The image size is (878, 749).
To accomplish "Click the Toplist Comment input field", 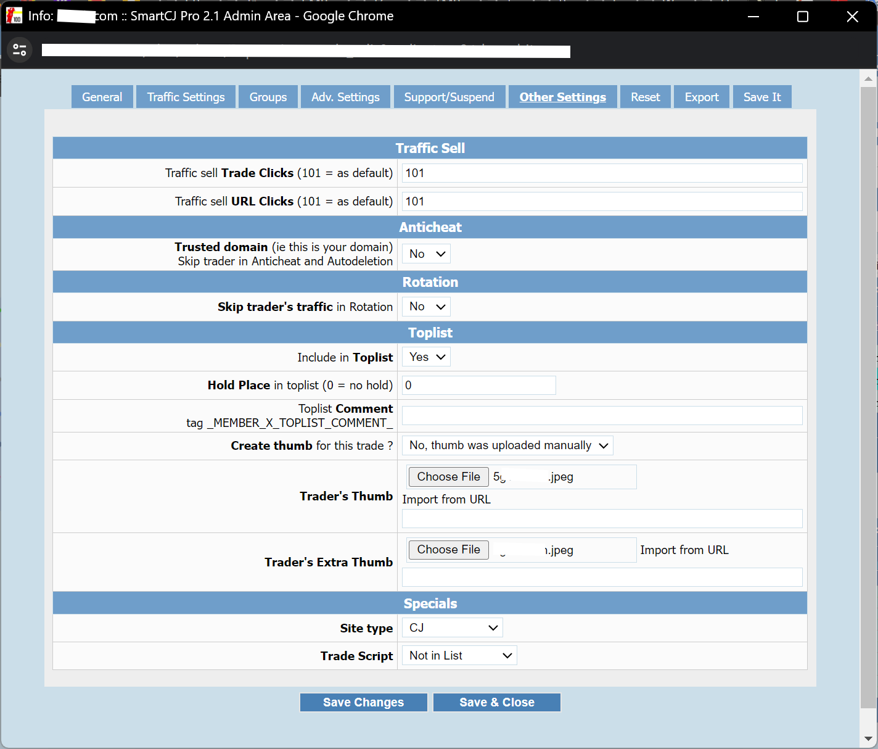I will [602, 415].
